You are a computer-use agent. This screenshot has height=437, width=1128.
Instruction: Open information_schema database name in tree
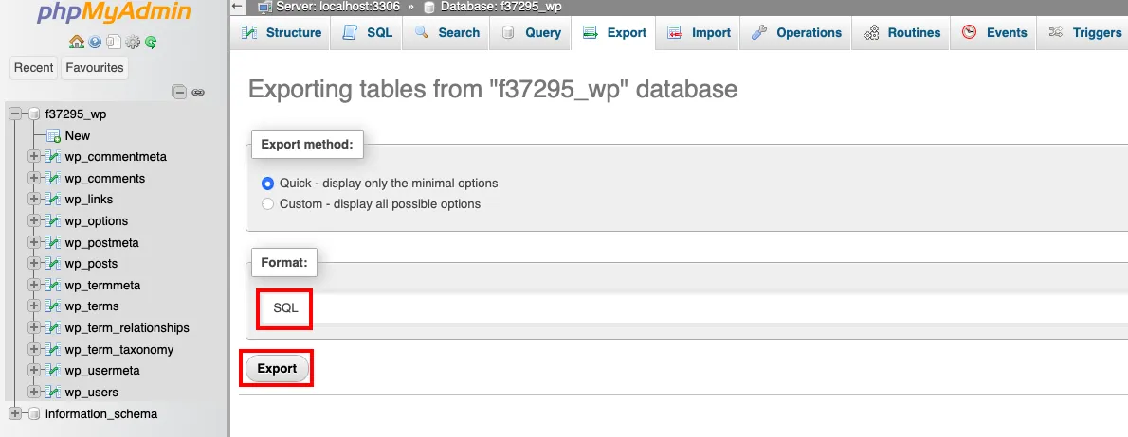pos(100,413)
